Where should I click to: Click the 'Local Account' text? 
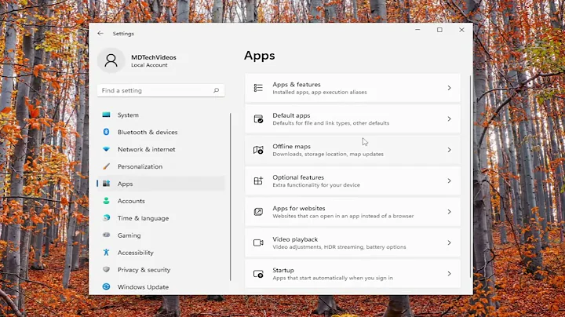(x=149, y=65)
